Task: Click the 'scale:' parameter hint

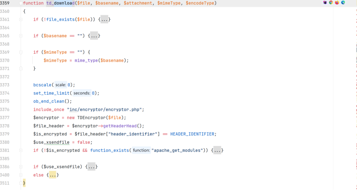Action: [61, 85]
